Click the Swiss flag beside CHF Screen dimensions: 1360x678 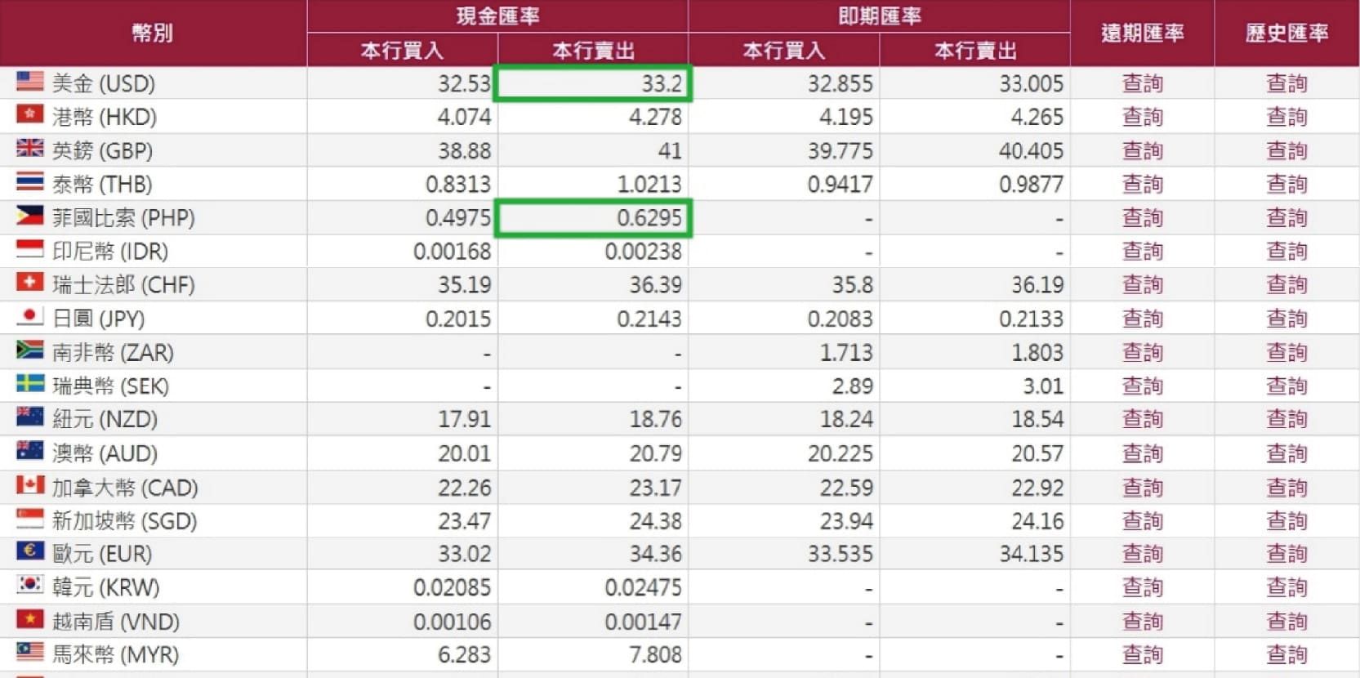[x=30, y=283]
